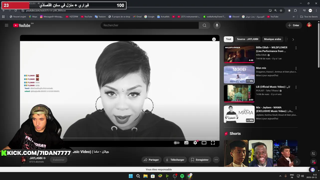This screenshot has width=320, height=180.
Task: Click into the Rechercher search field
Action: pyautogui.click(x=150, y=25)
